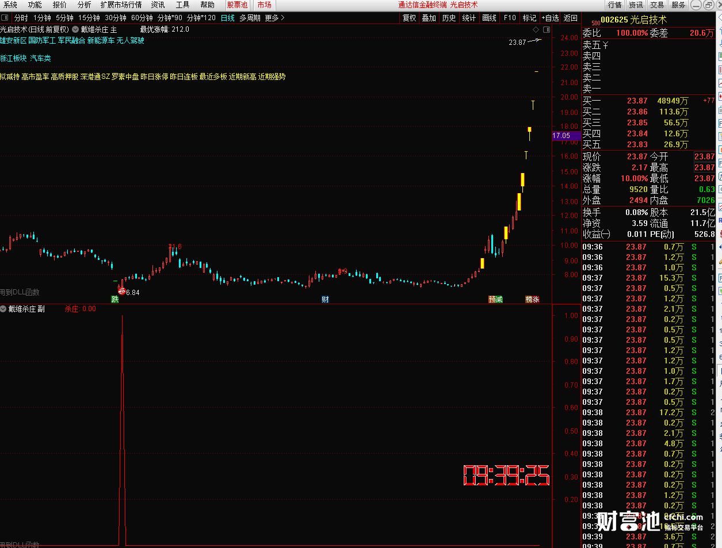Open the 资讯 menu in the menu bar
The height and width of the screenshot is (548, 722).
pos(158,5)
